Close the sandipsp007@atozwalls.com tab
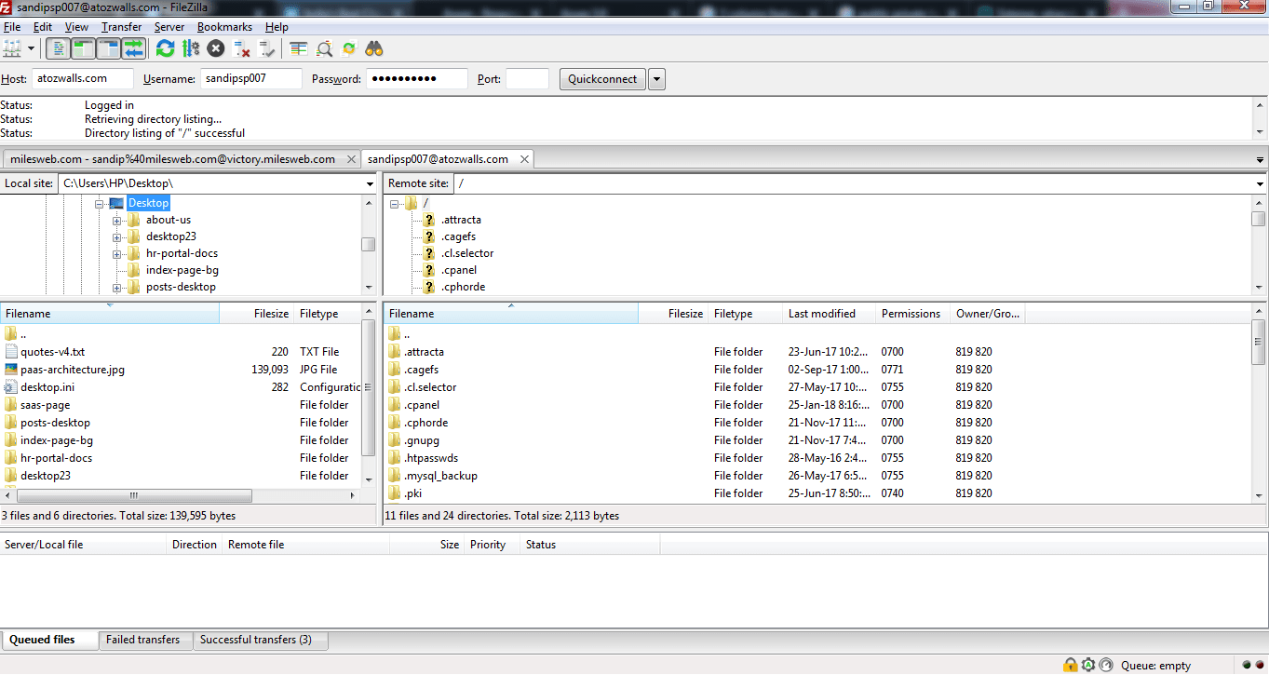1269x675 pixels. coord(524,159)
